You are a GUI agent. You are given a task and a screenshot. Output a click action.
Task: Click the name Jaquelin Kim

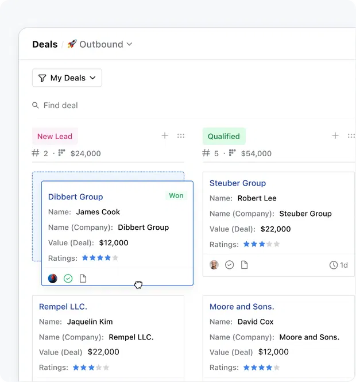coord(90,322)
